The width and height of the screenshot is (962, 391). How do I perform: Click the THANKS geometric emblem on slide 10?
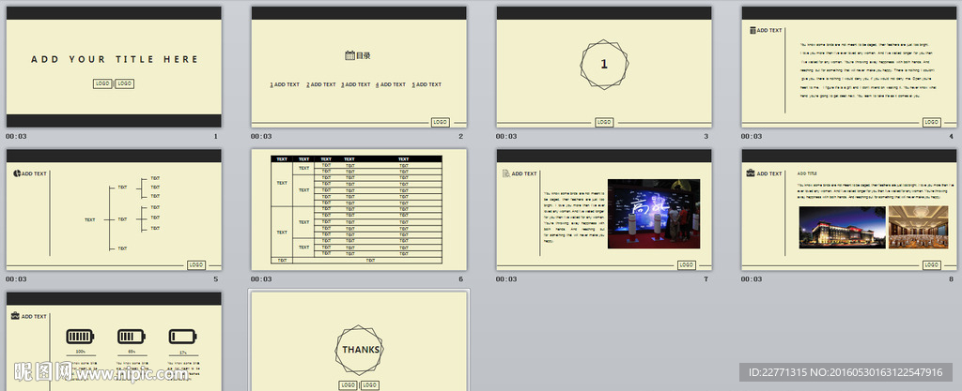point(360,350)
